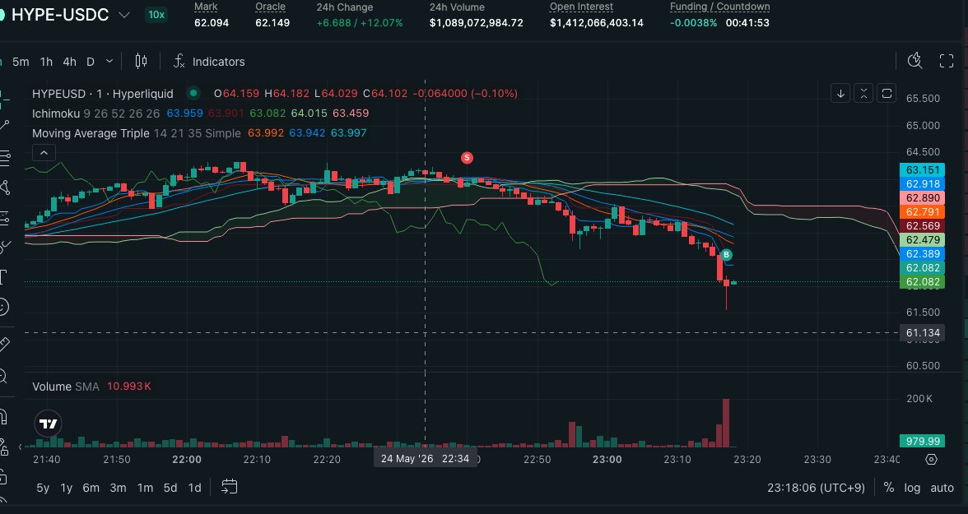
Task: Click the Oracle price label
Action: pyautogui.click(x=270, y=7)
